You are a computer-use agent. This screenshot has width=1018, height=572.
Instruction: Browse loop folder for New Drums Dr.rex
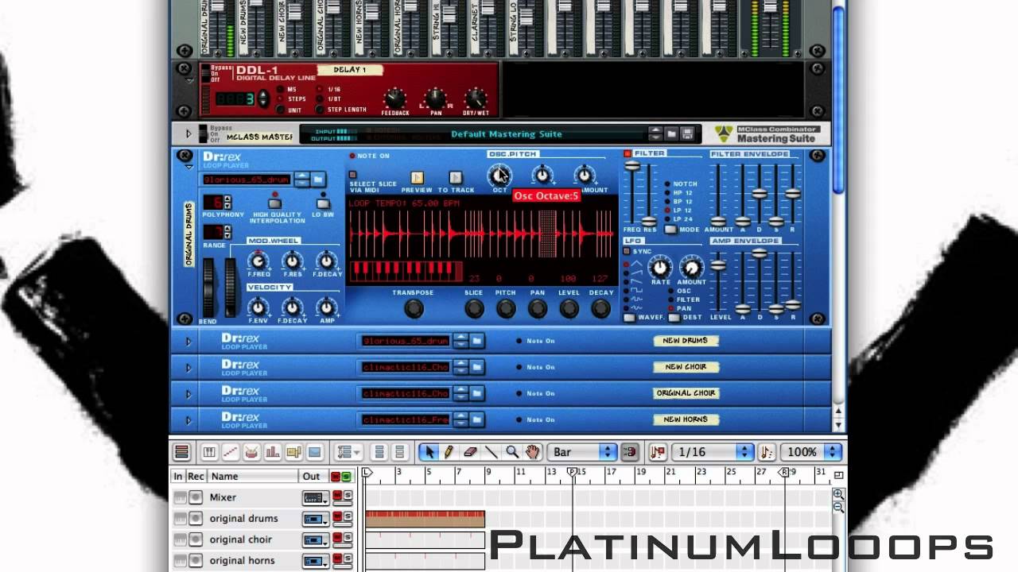click(476, 341)
